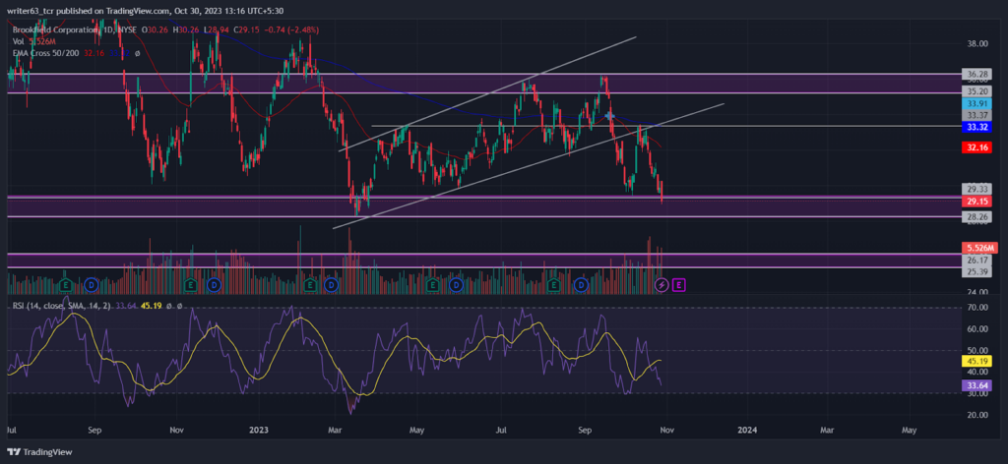Click the 2024 label on time axis
Screen dimensions: 1008x464
746,428
